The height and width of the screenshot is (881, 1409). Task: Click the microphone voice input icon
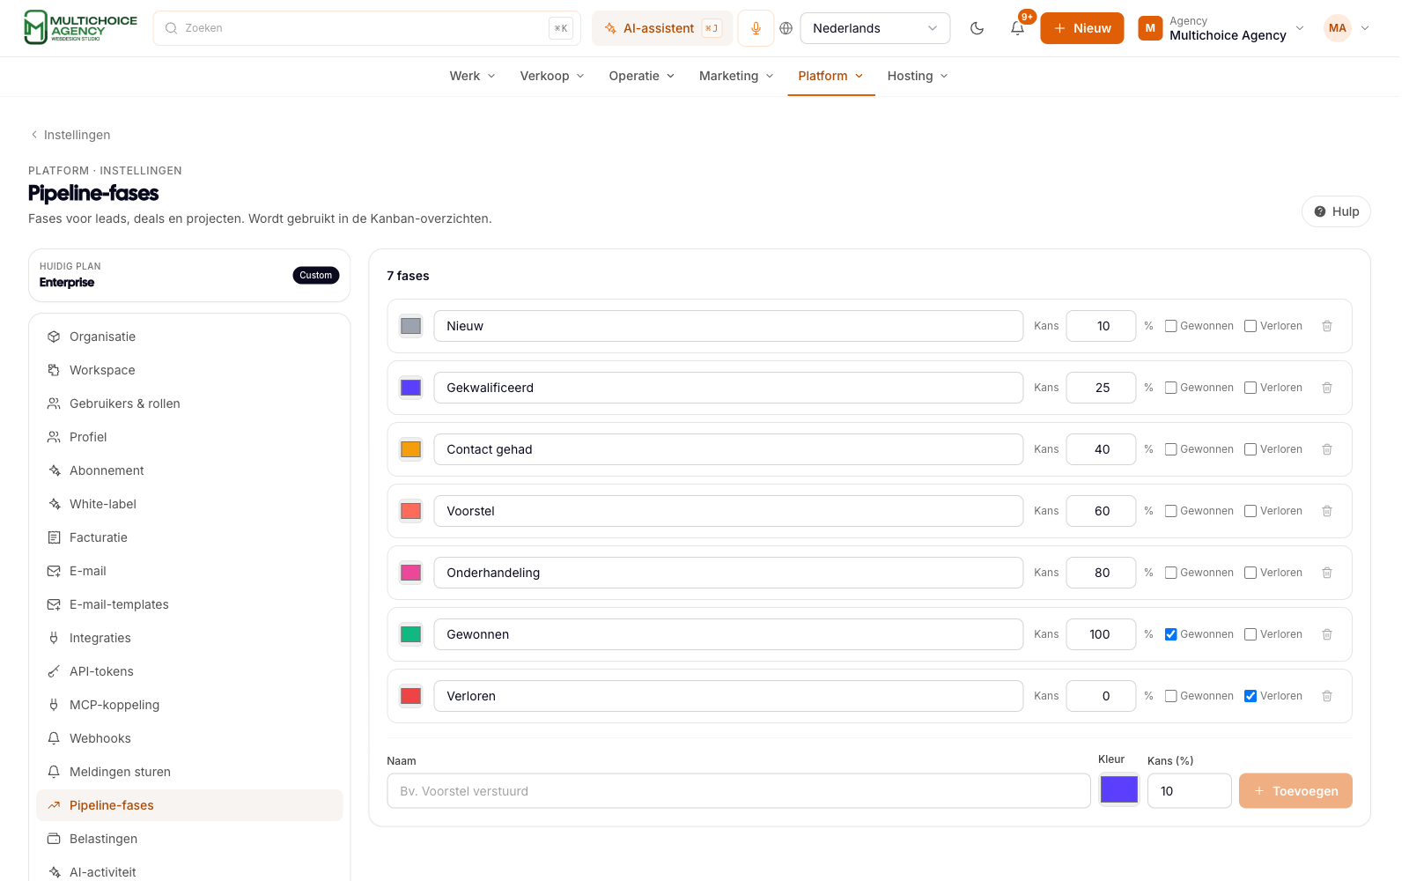(x=756, y=28)
